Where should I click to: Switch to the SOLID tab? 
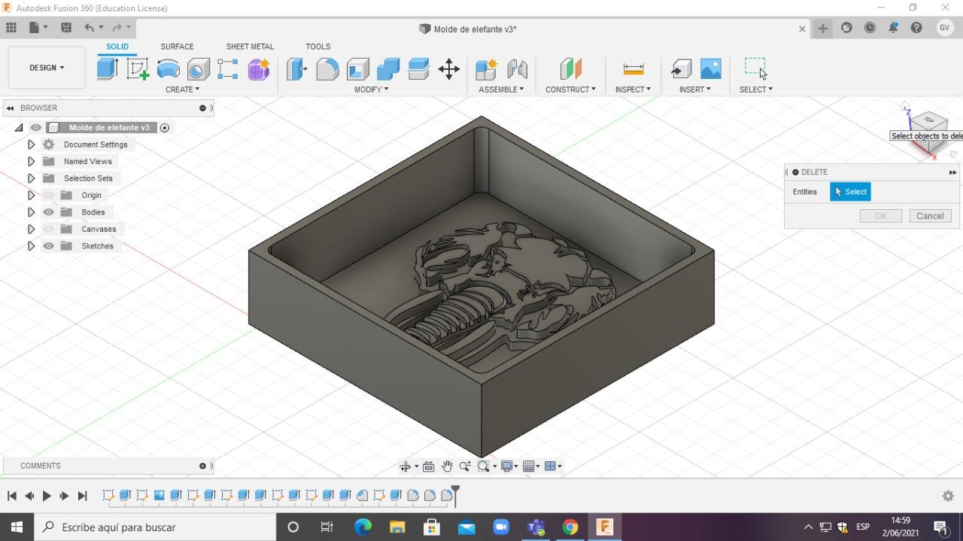117,47
